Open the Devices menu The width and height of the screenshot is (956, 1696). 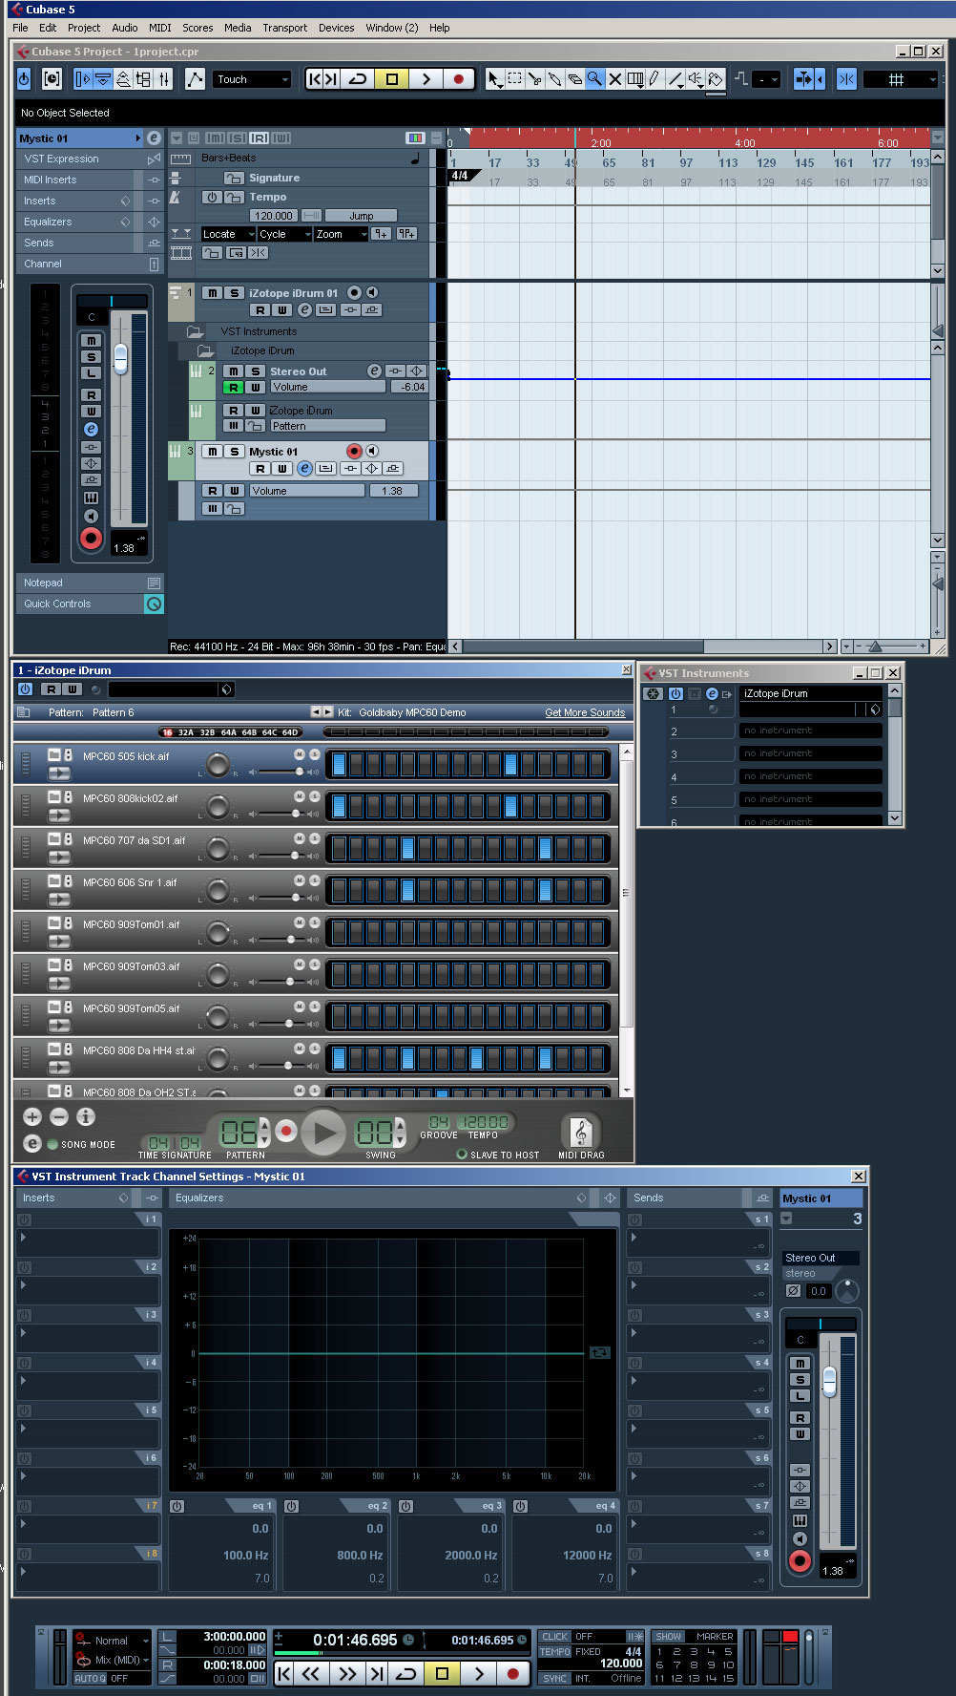(x=336, y=28)
